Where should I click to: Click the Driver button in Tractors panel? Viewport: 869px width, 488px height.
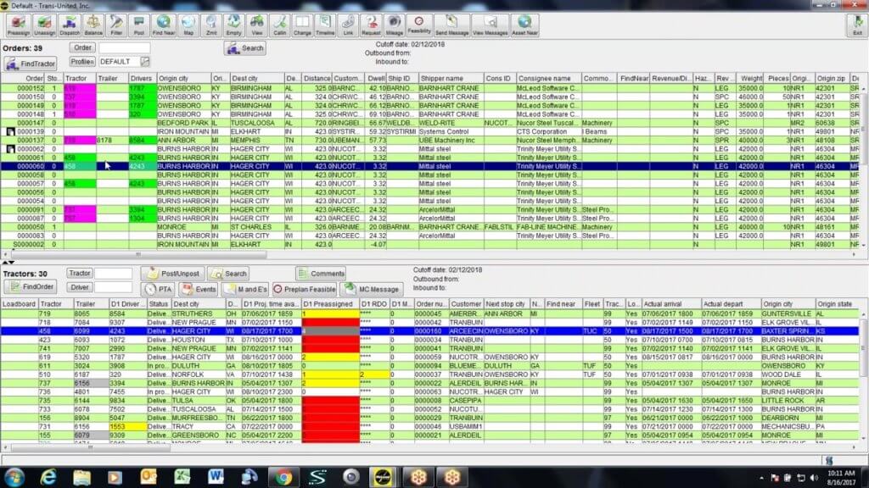79,287
